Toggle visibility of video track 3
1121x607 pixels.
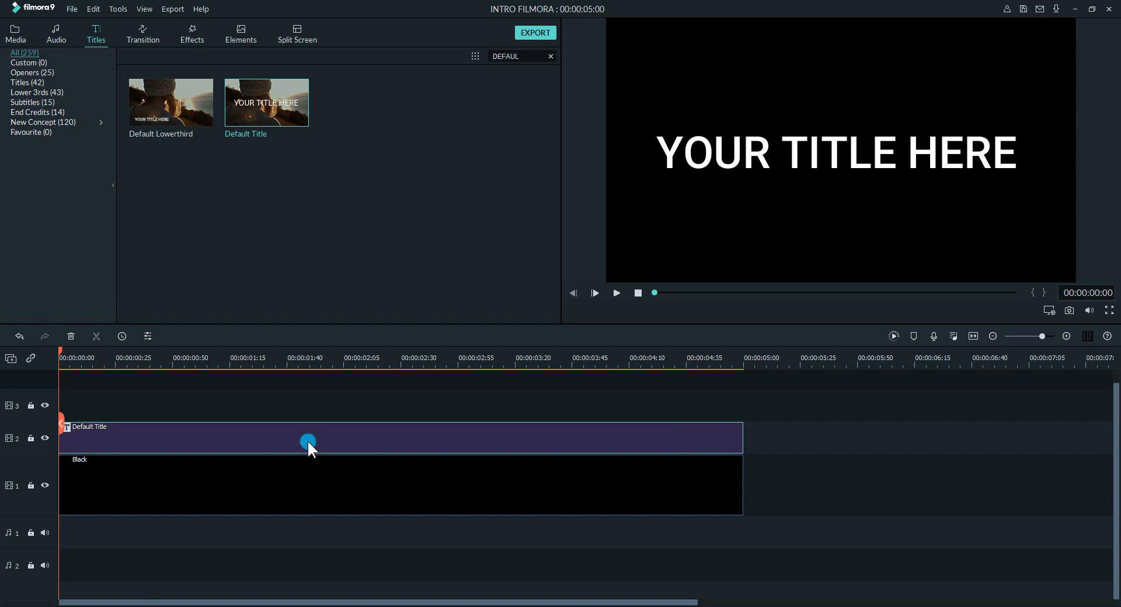click(x=45, y=406)
